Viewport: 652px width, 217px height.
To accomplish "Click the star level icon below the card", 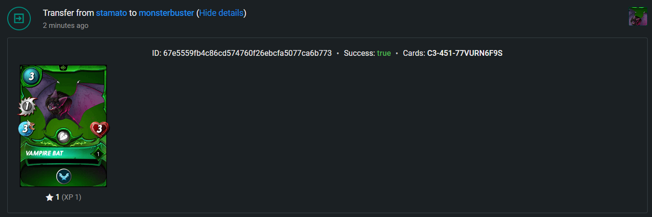I will 50,197.
